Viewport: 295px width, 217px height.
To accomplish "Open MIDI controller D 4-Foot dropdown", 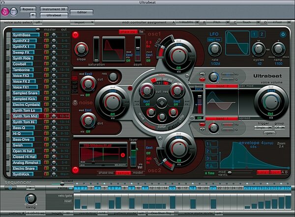I will tap(279, 22).
